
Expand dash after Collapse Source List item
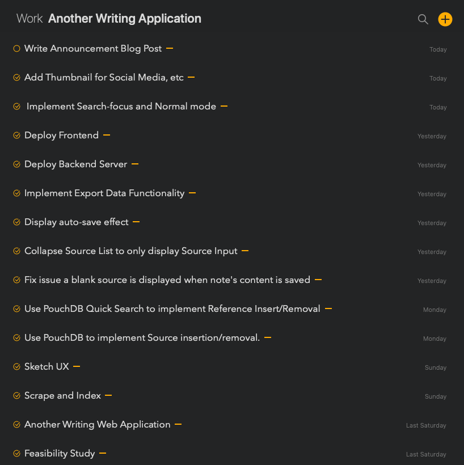pos(245,251)
